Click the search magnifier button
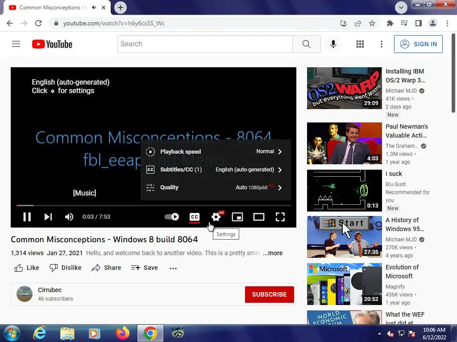Image resolution: width=457 pixels, height=342 pixels. point(306,44)
